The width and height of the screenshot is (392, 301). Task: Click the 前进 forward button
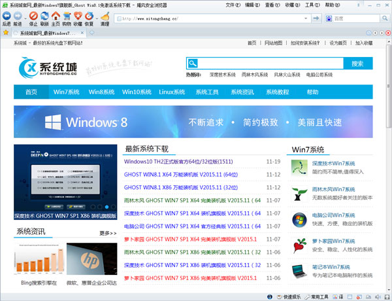click(x=18, y=18)
